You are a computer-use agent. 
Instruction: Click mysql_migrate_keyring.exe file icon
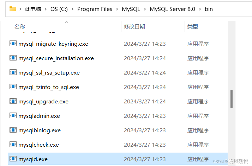[x=13, y=43]
